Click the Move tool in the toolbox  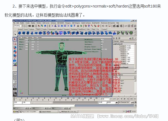coord(15,48)
